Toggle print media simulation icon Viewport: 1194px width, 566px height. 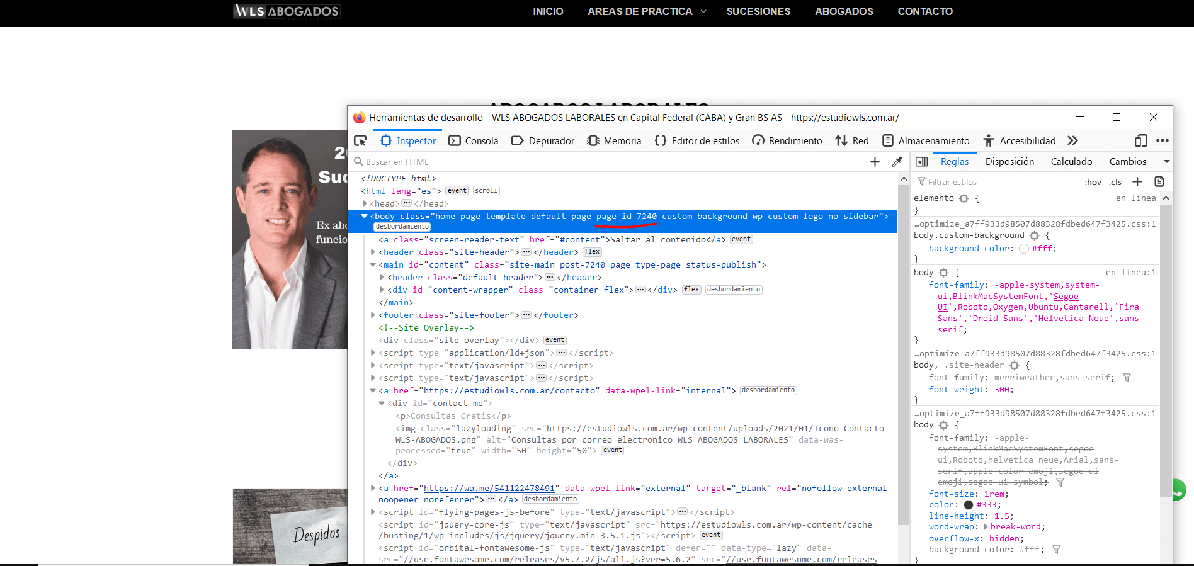point(1159,182)
